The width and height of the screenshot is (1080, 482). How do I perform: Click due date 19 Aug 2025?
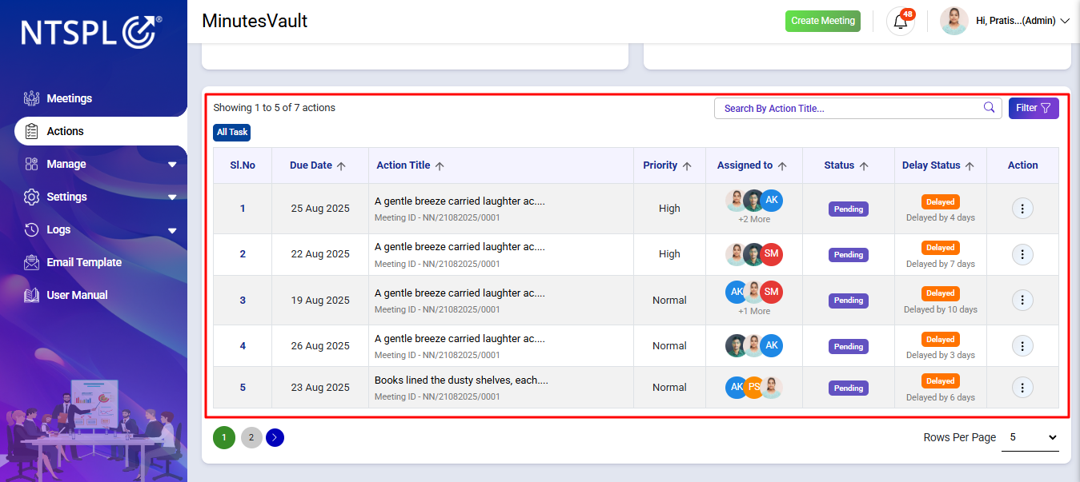[x=320, y=301]
